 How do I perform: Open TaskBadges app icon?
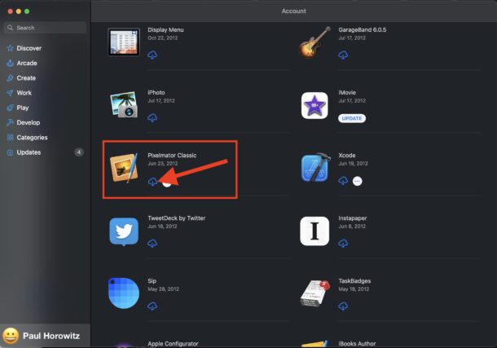tap(314, 293)
